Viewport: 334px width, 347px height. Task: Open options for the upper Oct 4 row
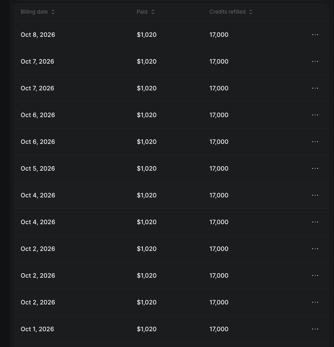[x=315, y=195]
